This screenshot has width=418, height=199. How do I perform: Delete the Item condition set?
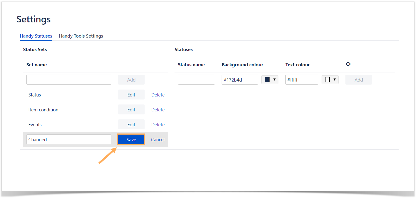[158, 110]
